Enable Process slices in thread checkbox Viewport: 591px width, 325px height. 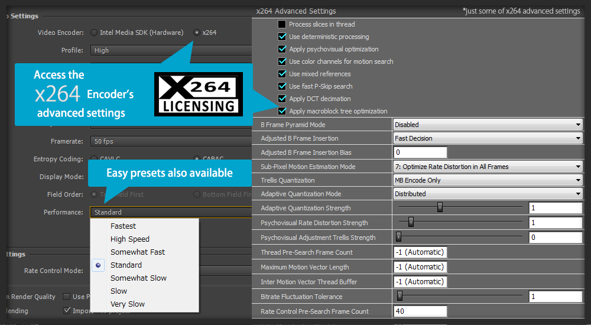282,24
